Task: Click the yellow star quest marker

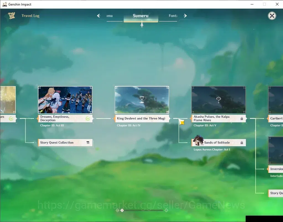Action: (182, 122)
